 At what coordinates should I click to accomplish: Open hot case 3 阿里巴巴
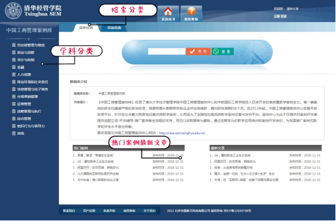pyautogui.click(x=98, y=168)
